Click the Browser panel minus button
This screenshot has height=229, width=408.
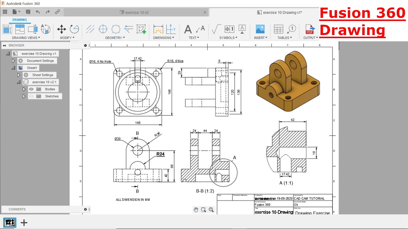[85, 45]
